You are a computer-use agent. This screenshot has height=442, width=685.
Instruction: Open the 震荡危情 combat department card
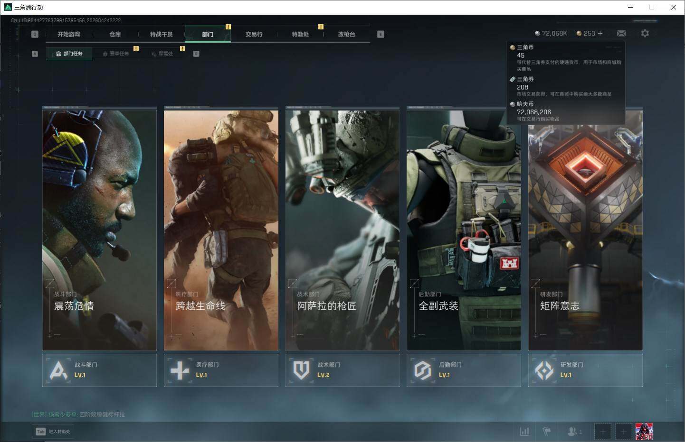pos(99,228)
